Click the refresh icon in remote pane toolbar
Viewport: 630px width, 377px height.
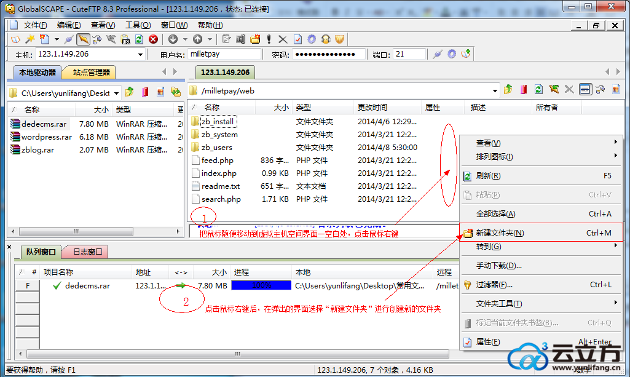538,89
